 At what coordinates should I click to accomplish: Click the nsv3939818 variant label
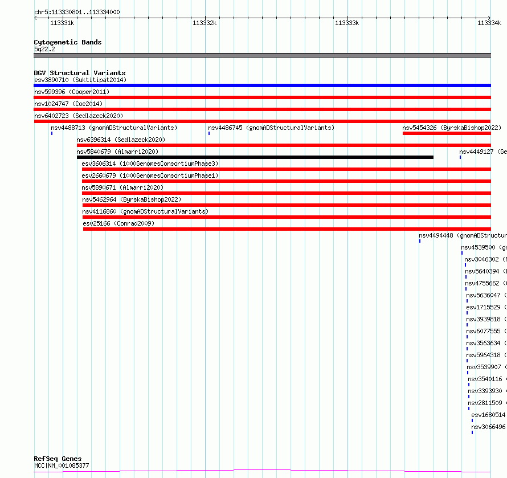pos(486,319)
